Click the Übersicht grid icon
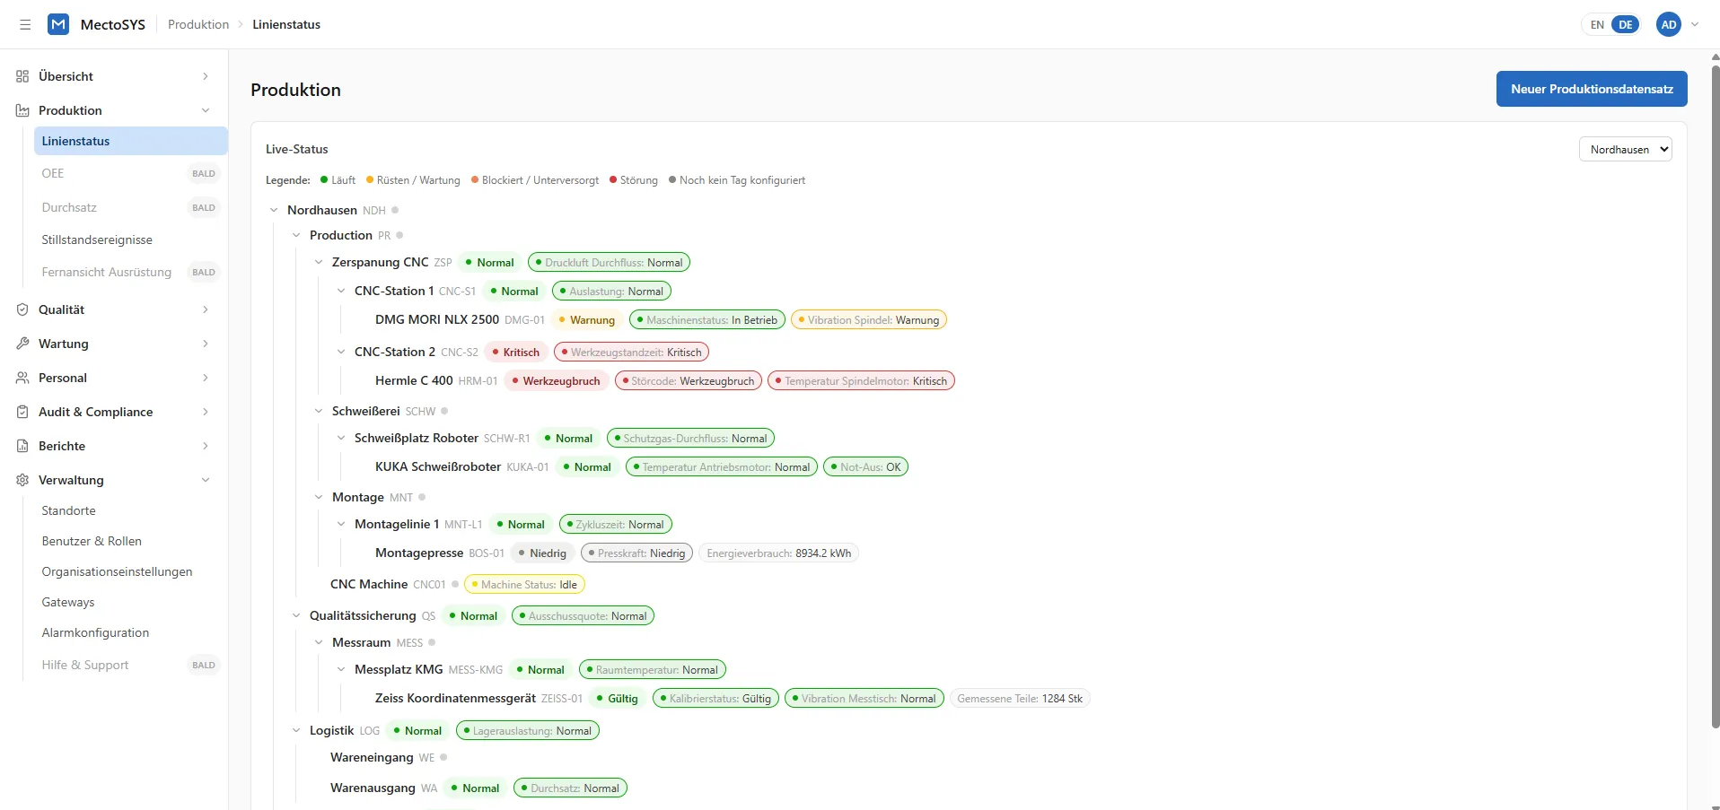1720x810 pixels. click(x=22, y=76)
